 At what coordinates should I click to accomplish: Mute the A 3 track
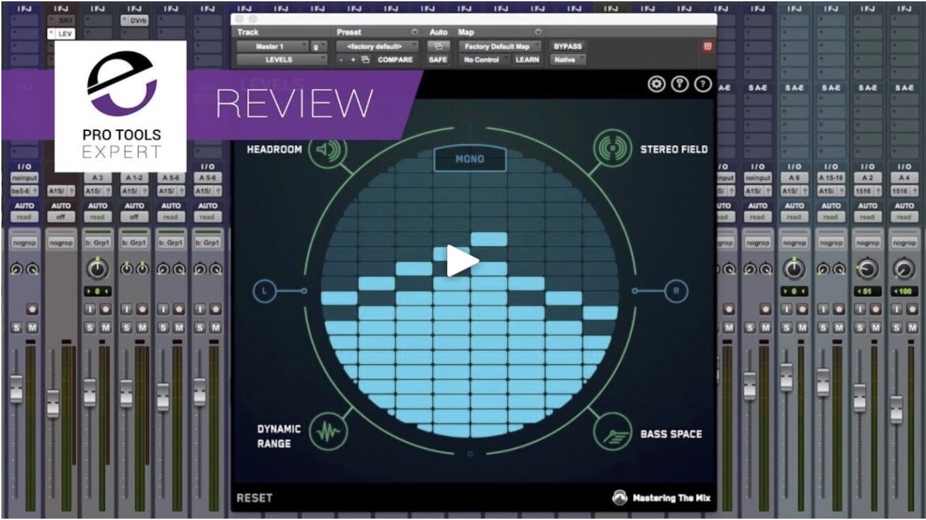click(x=105, y=328)
